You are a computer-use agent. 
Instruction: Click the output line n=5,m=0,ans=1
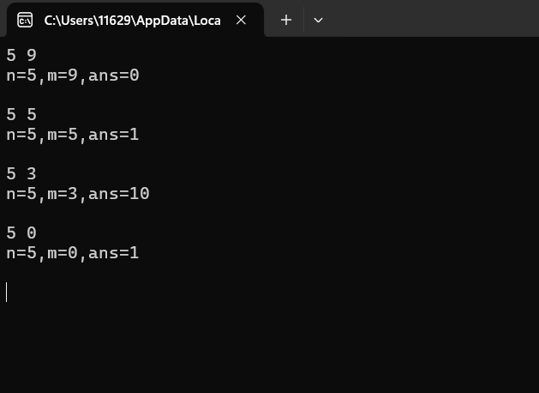(72, 253)
